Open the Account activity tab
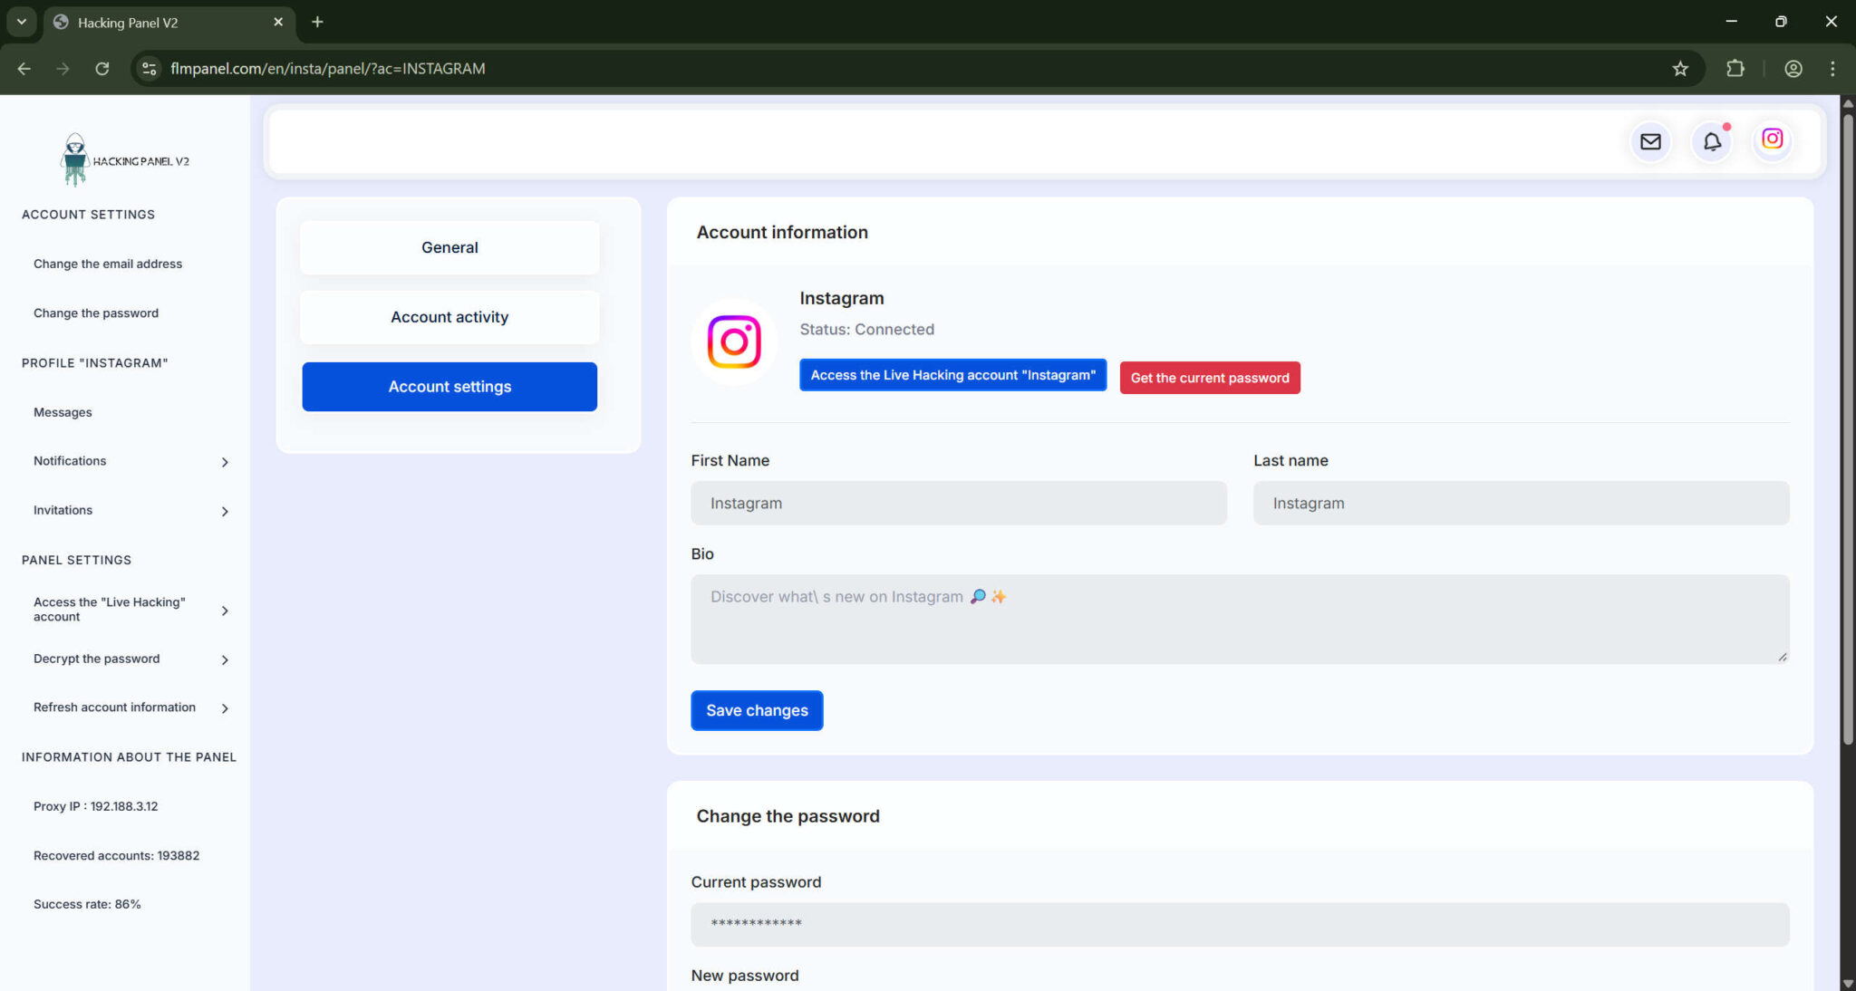Image resolution: width=1856 pixels, height=991 pixels. 449,317
